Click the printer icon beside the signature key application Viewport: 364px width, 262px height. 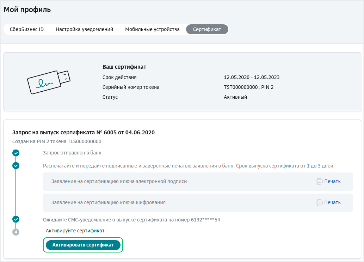(319, 182)
